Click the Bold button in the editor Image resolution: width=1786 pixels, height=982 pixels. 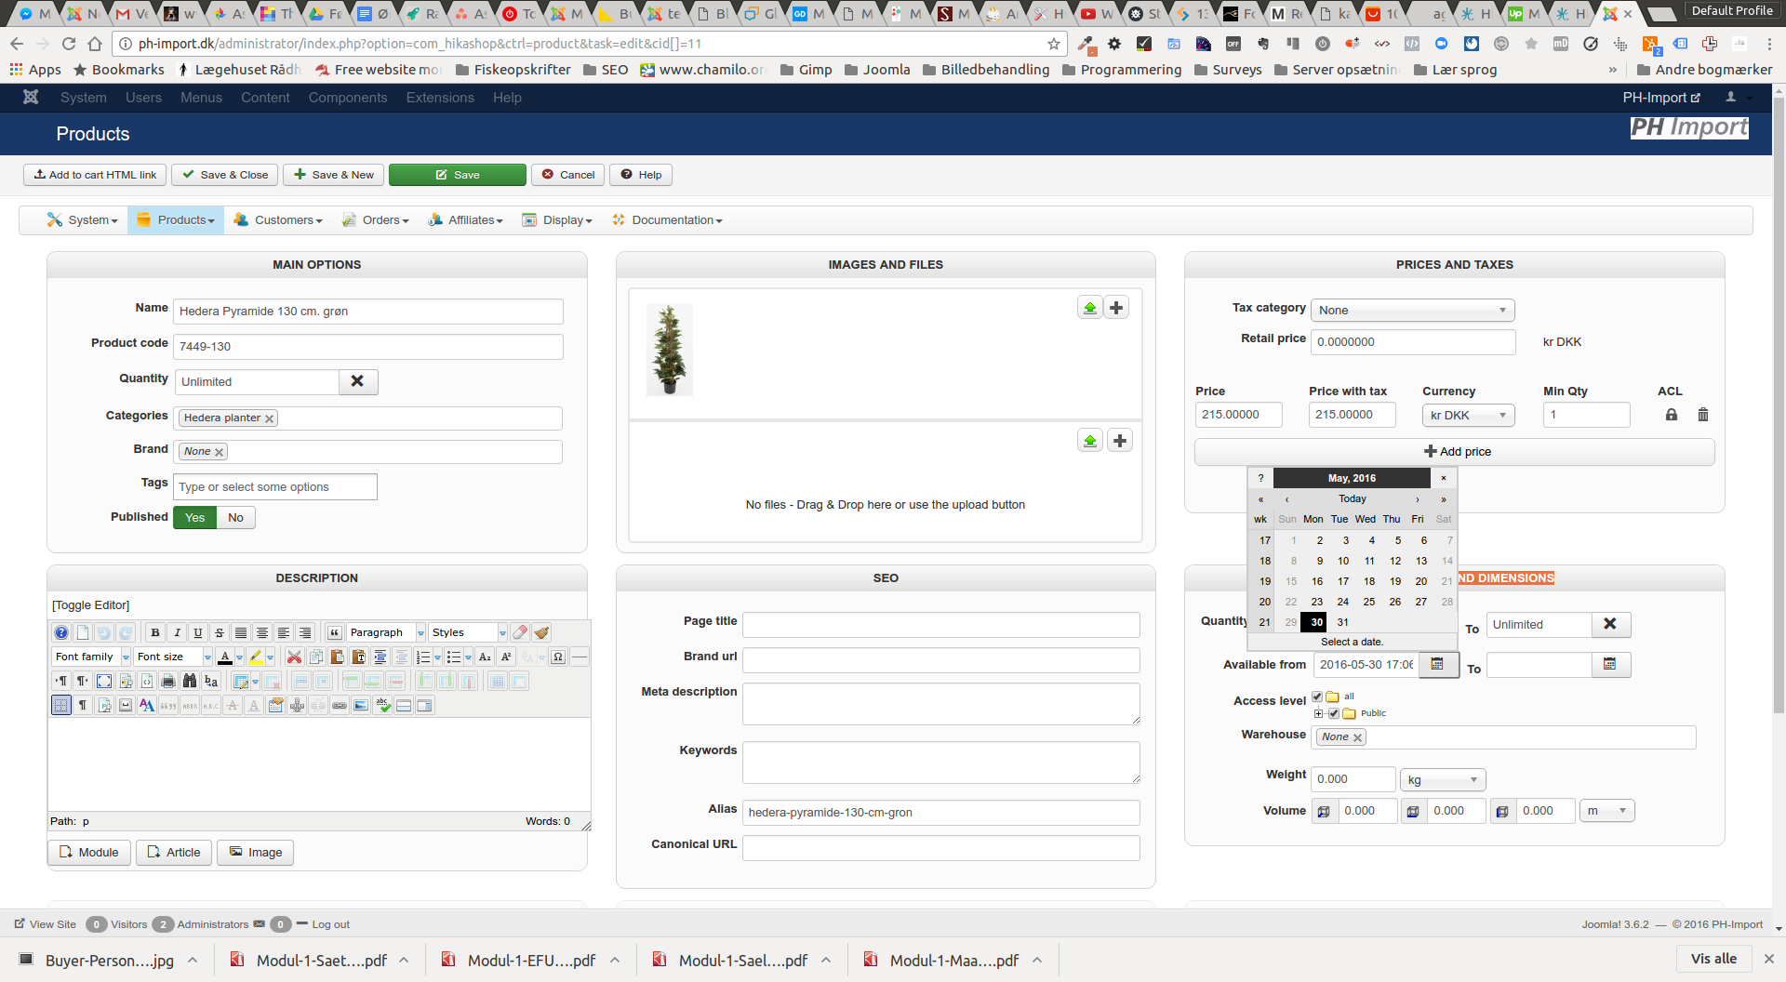coord(155,632)
